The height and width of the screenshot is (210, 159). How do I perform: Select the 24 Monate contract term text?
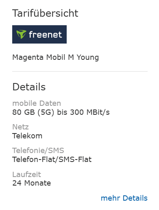click(32, 183)
